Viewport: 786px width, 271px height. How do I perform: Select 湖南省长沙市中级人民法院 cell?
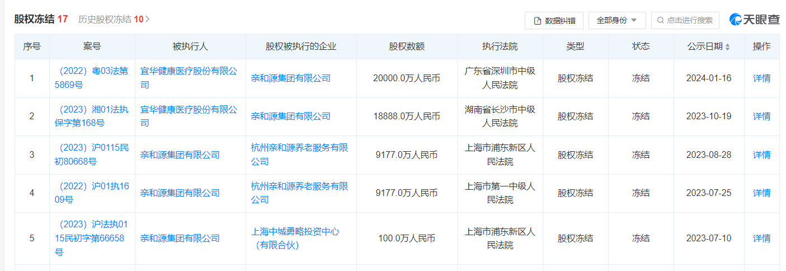[500, 116]
